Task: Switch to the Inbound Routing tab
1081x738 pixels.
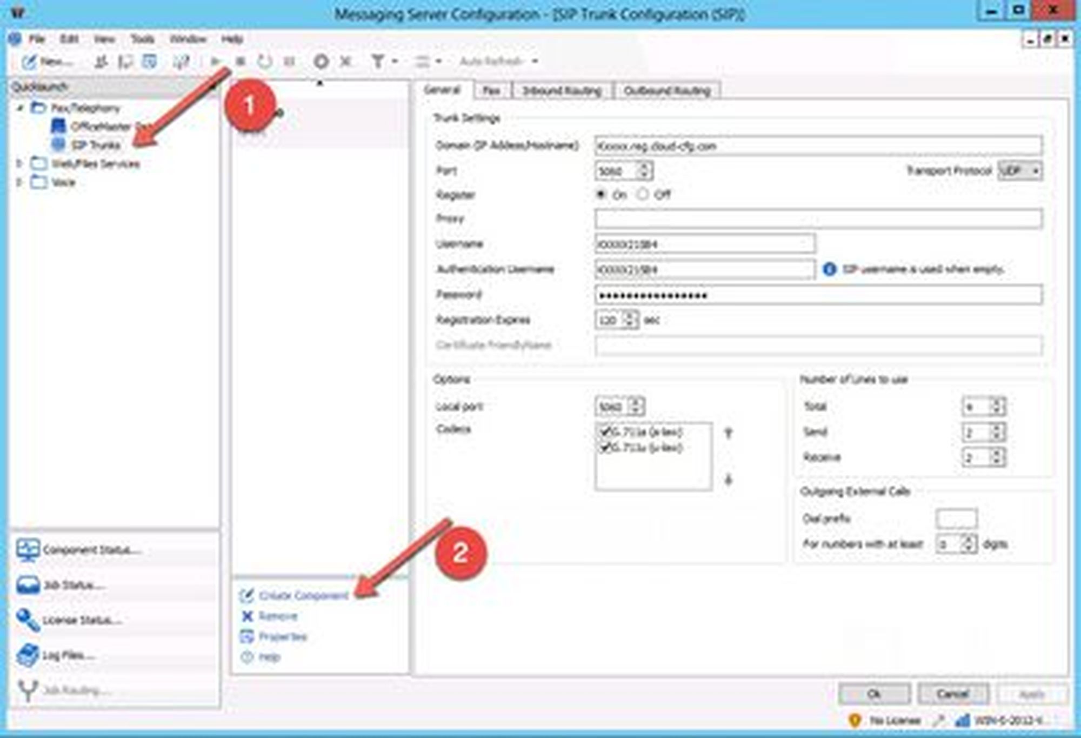Action: (x=562, y=91)
